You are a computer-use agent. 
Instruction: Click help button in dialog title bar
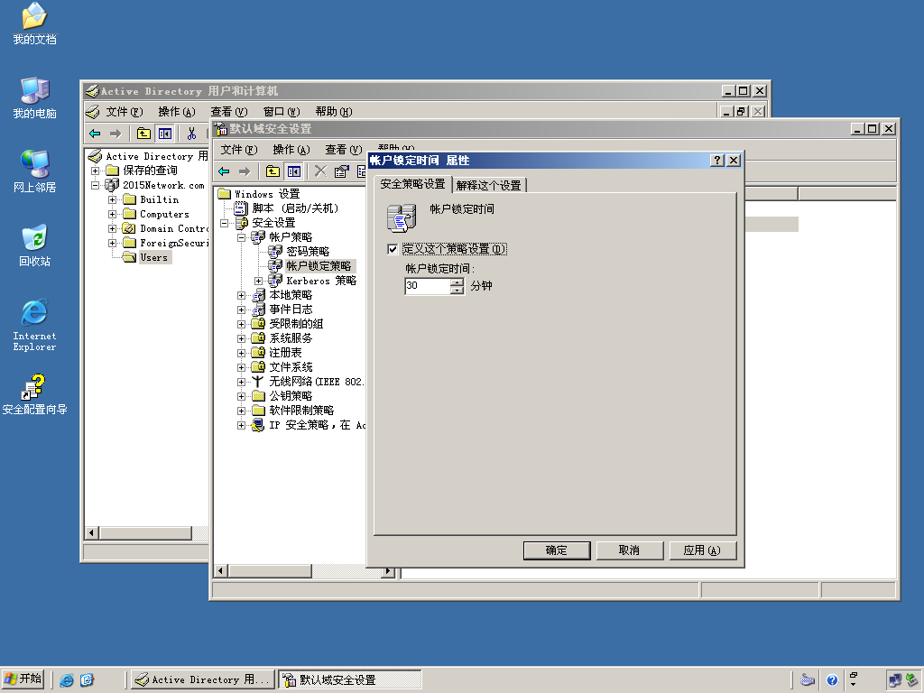717,161
